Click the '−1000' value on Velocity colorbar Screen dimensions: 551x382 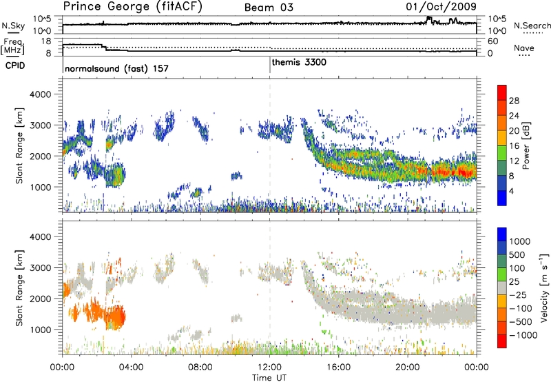point(523,335)
